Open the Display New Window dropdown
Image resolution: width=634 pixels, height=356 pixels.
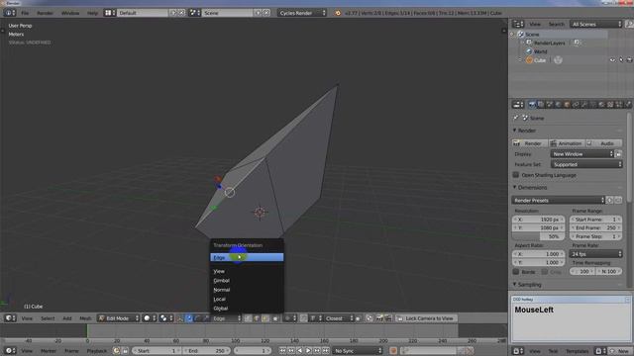pyautogui.click(x=582, y=154)
